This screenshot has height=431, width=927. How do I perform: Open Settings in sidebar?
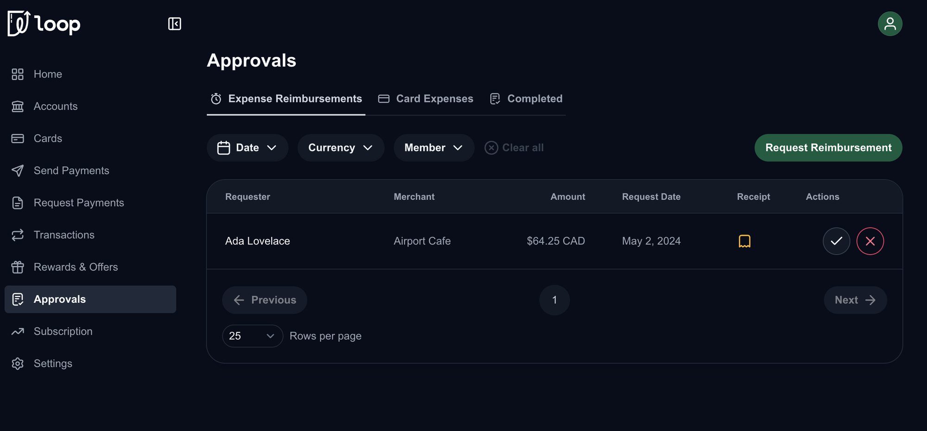click(90, 364)
